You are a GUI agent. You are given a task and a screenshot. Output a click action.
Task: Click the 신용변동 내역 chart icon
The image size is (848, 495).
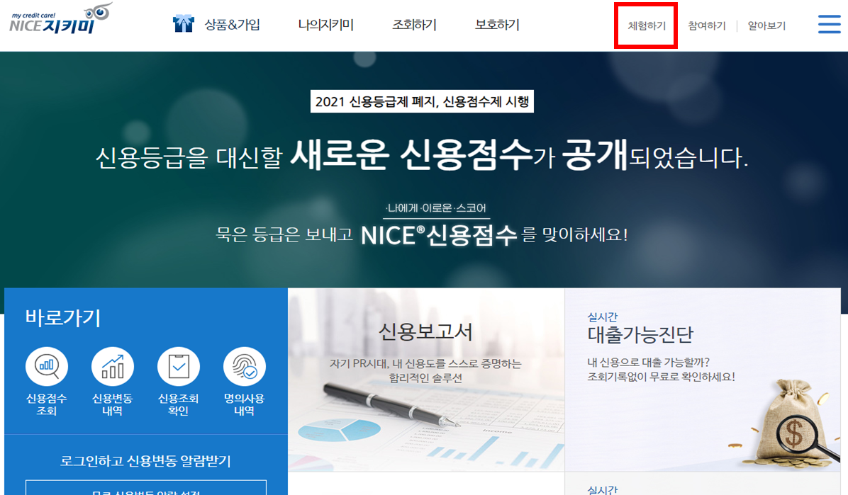pyautogui.click(x=113, y=368)
